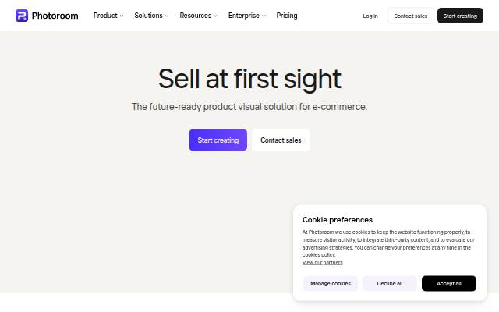Click Contact sales in the header

(x=411, y=16)
